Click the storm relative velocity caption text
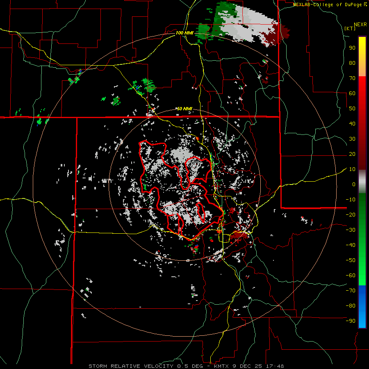Viewport: 369px width, 369px height. (x=186, y=366)
